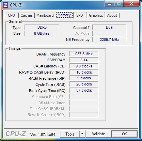Click the Cycle Time (tRAS) label
The height and width of the screenshot is (141, 142).
[x=50, y=84]
